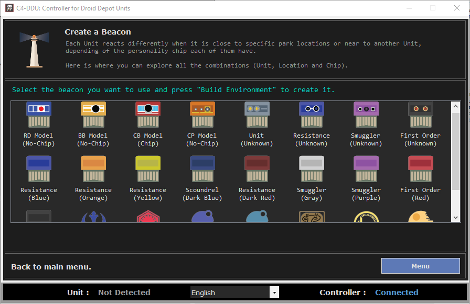Select the purple creature-shaped beacon
The width and height of the screenshot is (470, 304).
(202, 216)
